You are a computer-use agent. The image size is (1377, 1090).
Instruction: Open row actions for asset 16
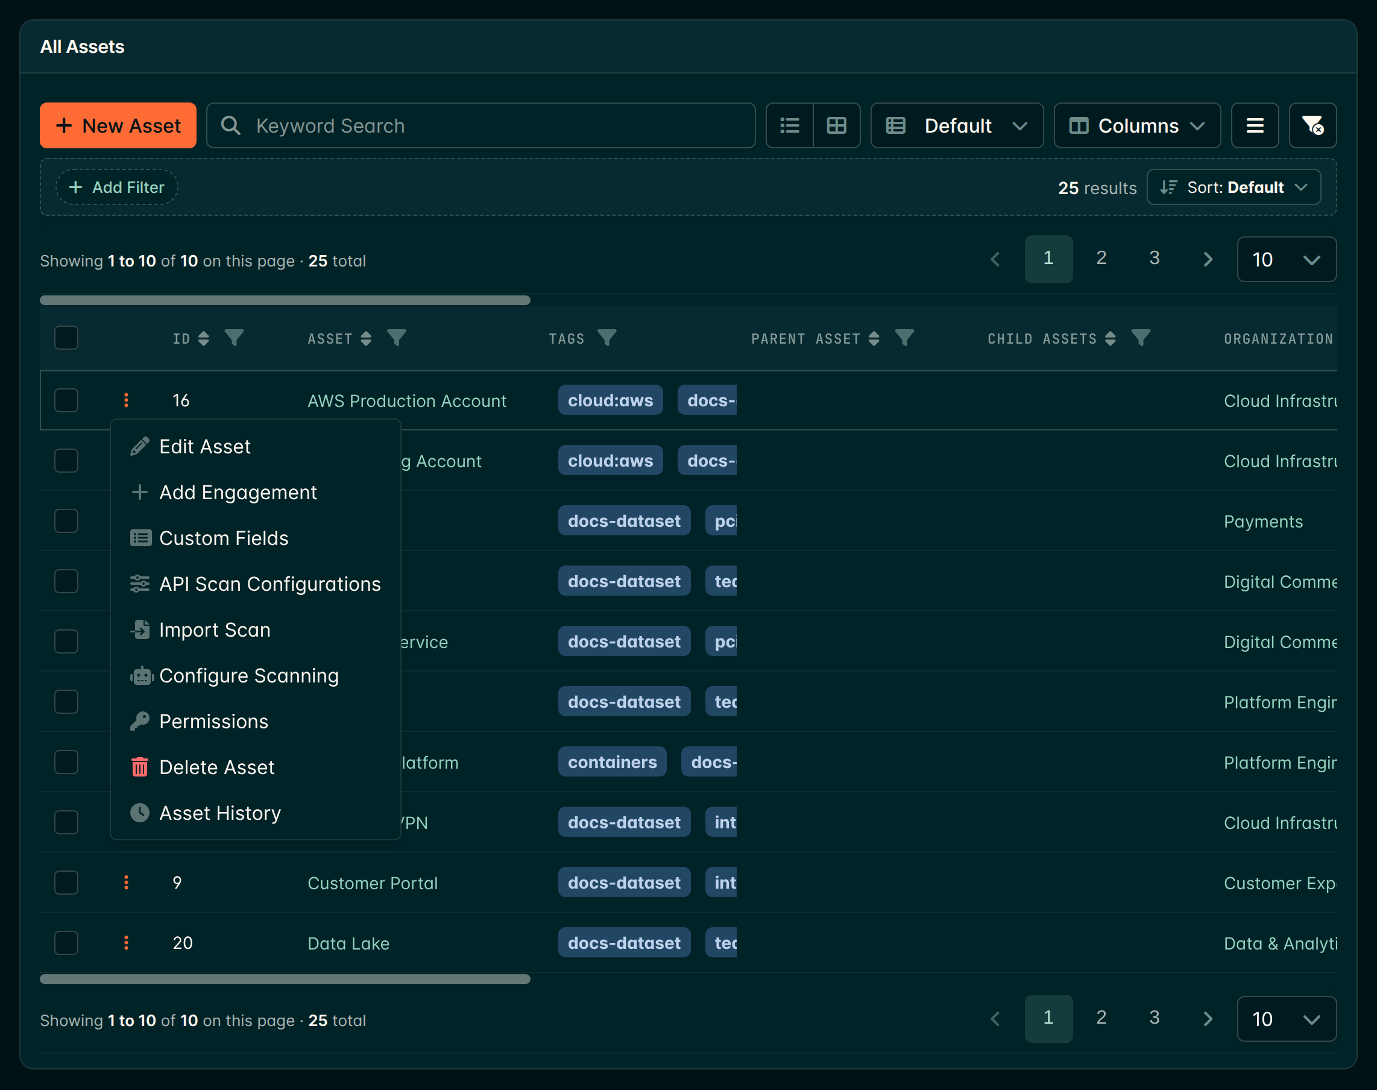coord(127,400)
